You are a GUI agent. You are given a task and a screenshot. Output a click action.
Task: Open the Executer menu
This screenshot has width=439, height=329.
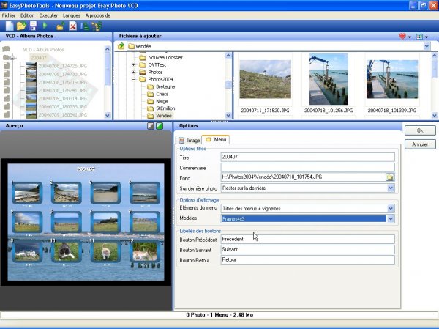[48, 15]
